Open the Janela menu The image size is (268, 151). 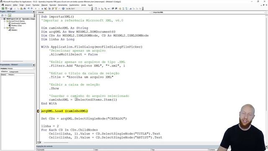coord(84,5)
